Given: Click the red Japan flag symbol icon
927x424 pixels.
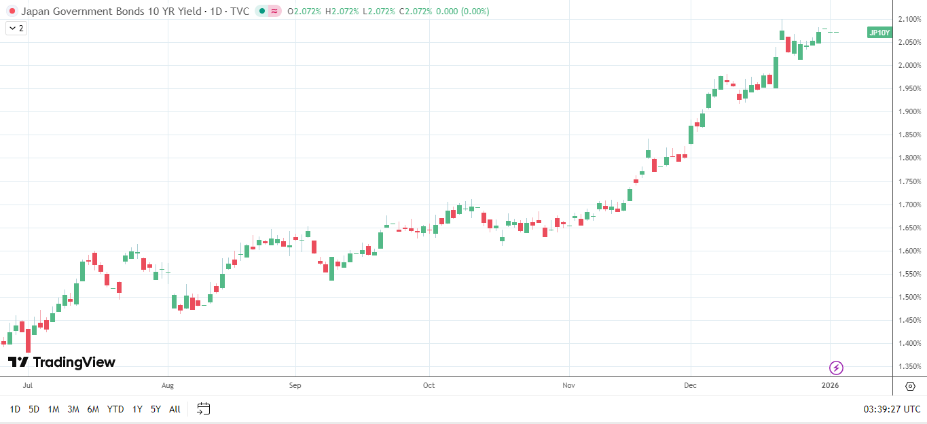Looking at the screenshot, I should pos(11,12).
